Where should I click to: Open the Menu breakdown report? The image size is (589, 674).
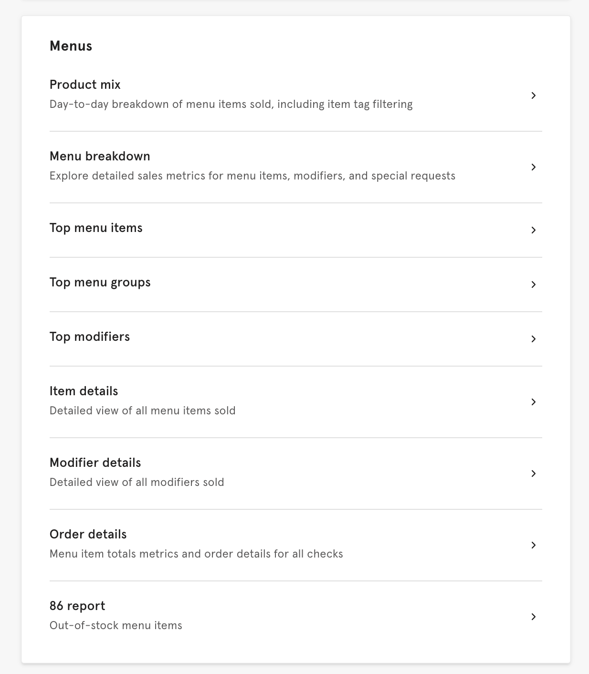point(100,157)
